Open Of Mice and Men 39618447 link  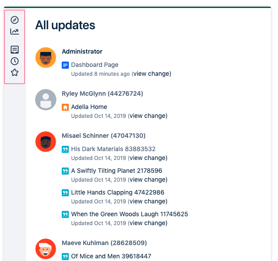coord(111,256)
